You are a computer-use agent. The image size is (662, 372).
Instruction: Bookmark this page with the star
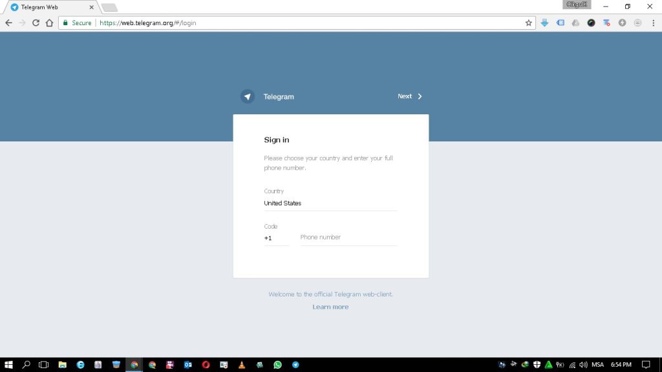[x=528, y=23]
